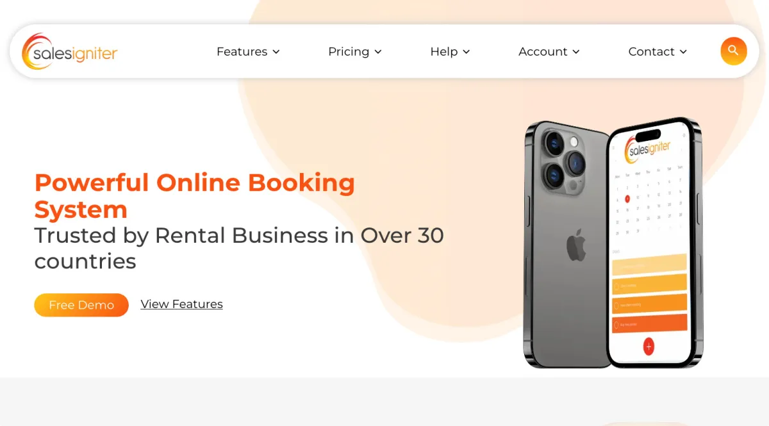Image resolution: width=769 pixels, height=426 pixels.
Task: Expand the Features dropdown chevron
Action: click(276, 52)
